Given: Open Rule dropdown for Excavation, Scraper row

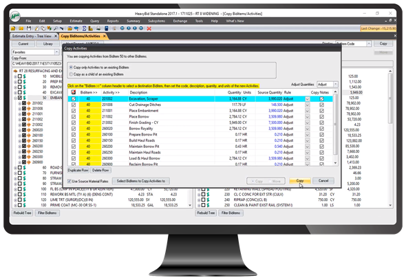Looking at the screenshot, I should coord(308,99).
